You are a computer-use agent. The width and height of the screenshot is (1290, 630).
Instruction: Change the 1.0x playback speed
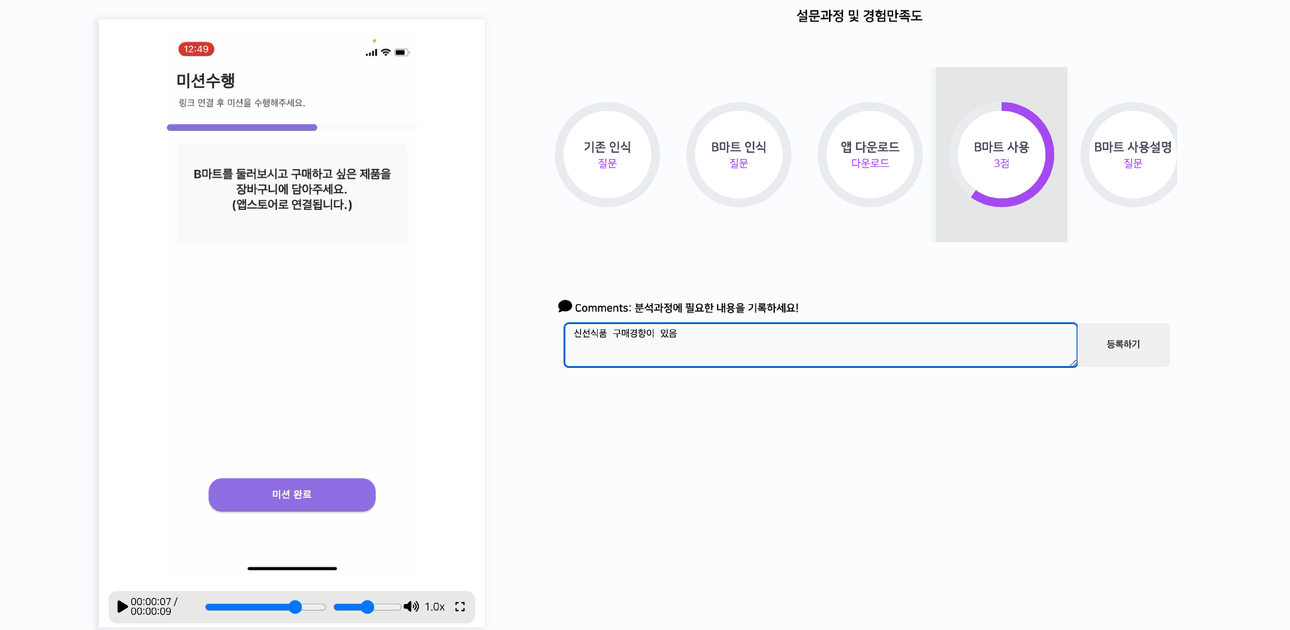click(435, 606)
